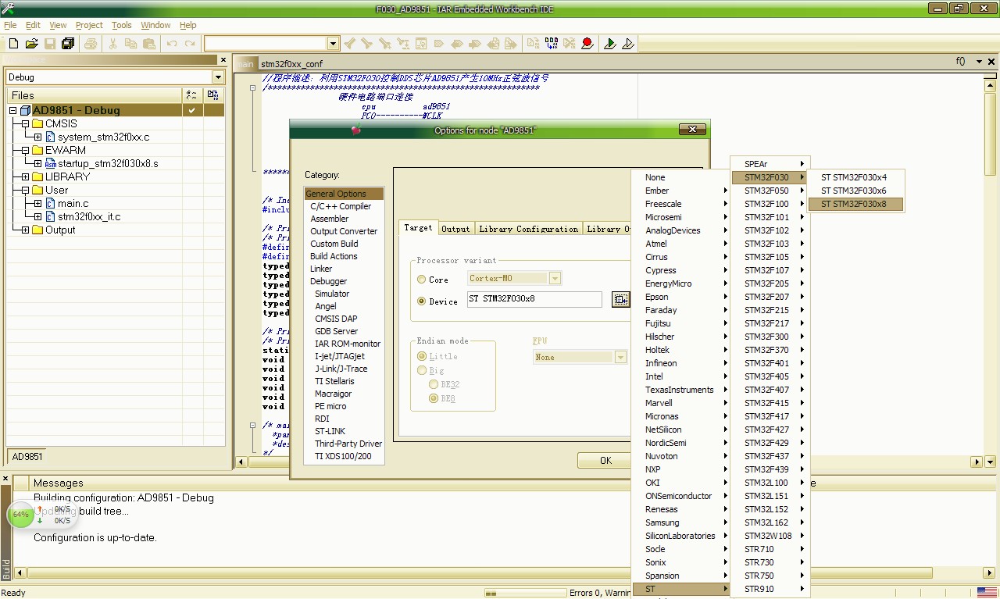Save all files via stacked disks icon
Screen dimensions: 1000x599
[68, 44]
